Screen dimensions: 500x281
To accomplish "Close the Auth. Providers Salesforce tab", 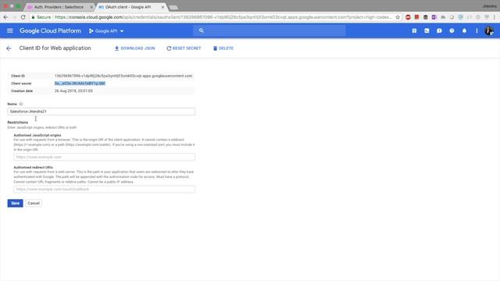I will [x=91, y=7].
